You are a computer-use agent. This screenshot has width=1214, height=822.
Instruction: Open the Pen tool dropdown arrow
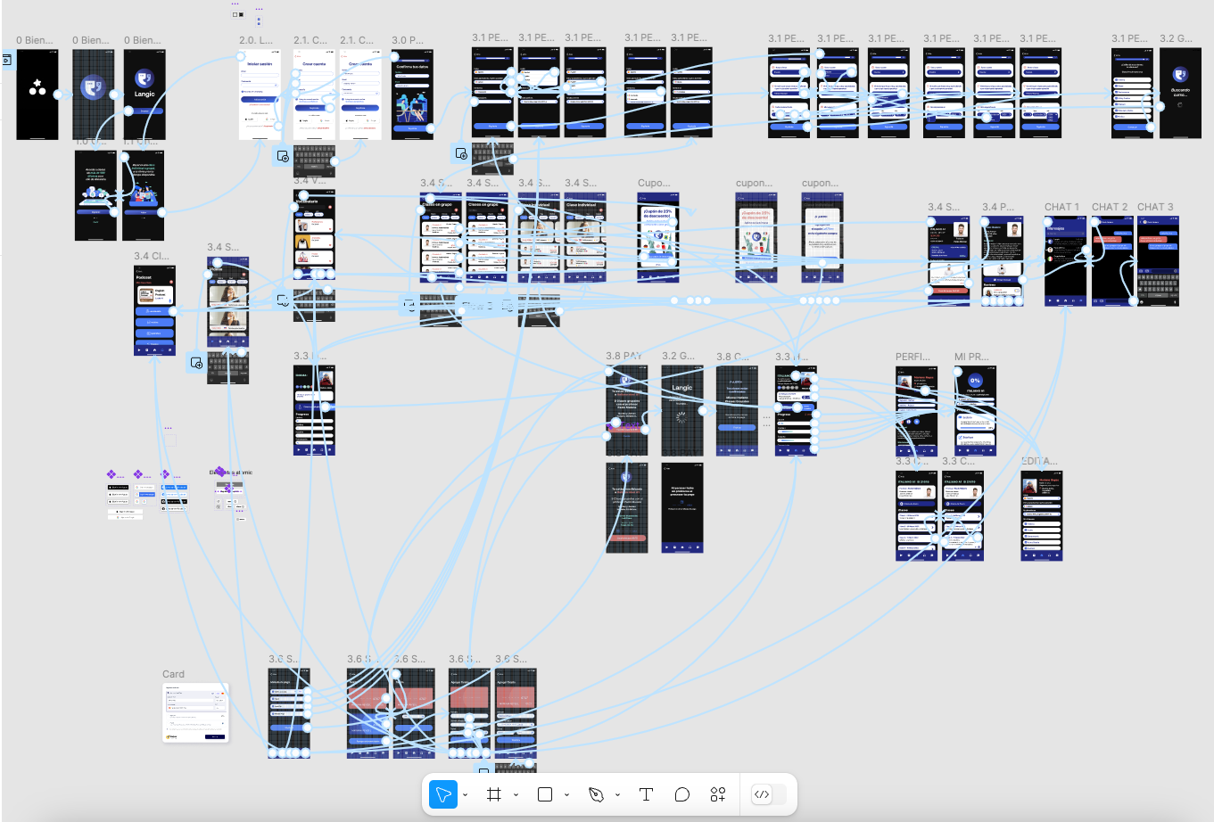[x=617, y=795]
